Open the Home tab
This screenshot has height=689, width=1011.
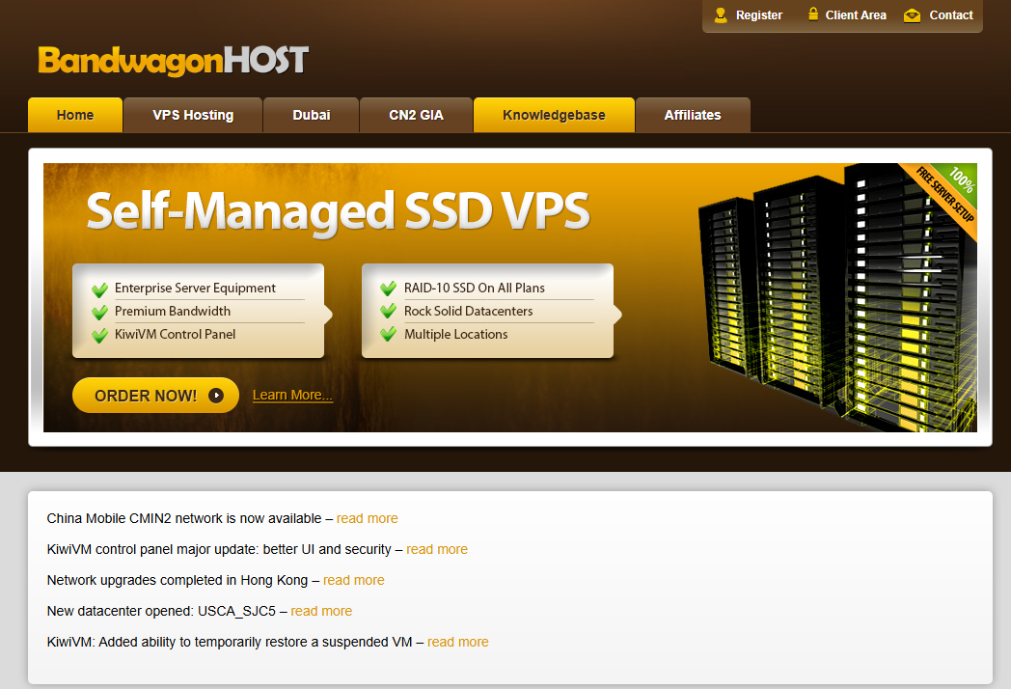point(75,115)
